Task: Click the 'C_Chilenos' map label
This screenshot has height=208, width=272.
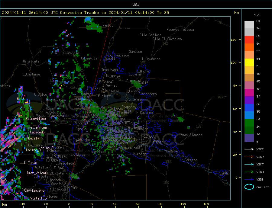Action: [31, 74]
